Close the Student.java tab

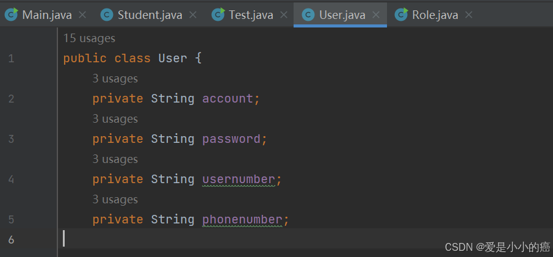192,15
